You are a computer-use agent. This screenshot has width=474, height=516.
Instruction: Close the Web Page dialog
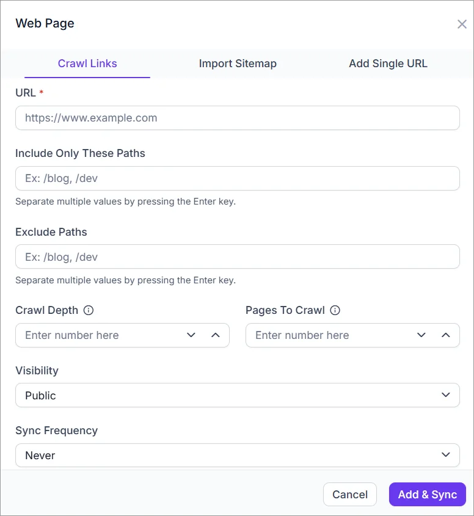(x=462, y=24)
